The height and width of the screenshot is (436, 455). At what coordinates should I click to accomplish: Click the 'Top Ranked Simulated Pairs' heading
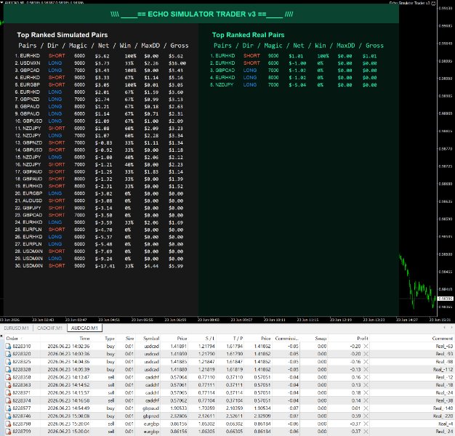click(63, 35)
